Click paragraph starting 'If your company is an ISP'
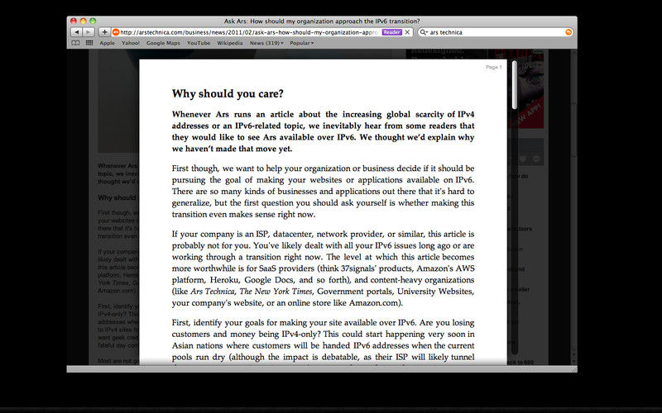This screenshot has width=662, height=413. [323, 268]
